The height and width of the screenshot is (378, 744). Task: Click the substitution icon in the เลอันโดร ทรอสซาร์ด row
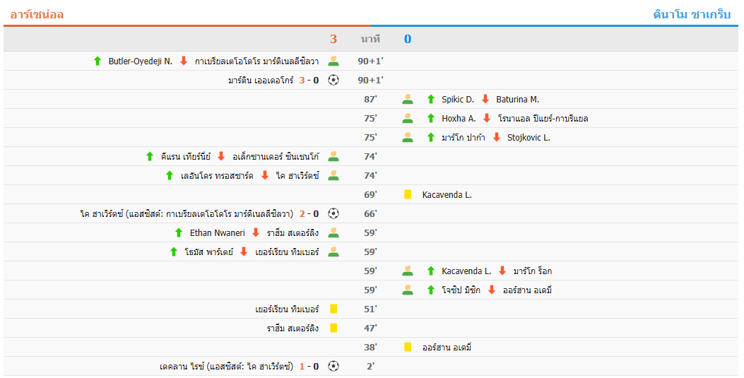coord(333,175)
